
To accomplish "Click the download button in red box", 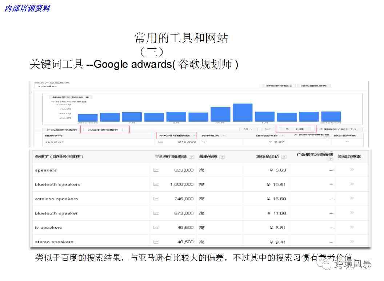I will (296, 129).
